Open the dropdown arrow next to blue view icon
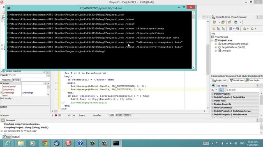263x147 pixels. [240, 22]
